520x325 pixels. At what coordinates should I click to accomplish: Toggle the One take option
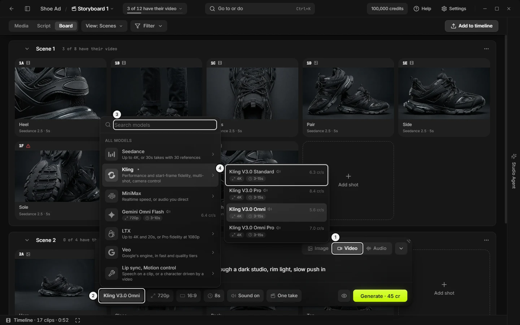pos(284,296)
